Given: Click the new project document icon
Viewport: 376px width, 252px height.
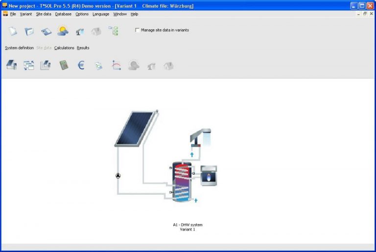Looking at the screenshot, I should (13, 31).
